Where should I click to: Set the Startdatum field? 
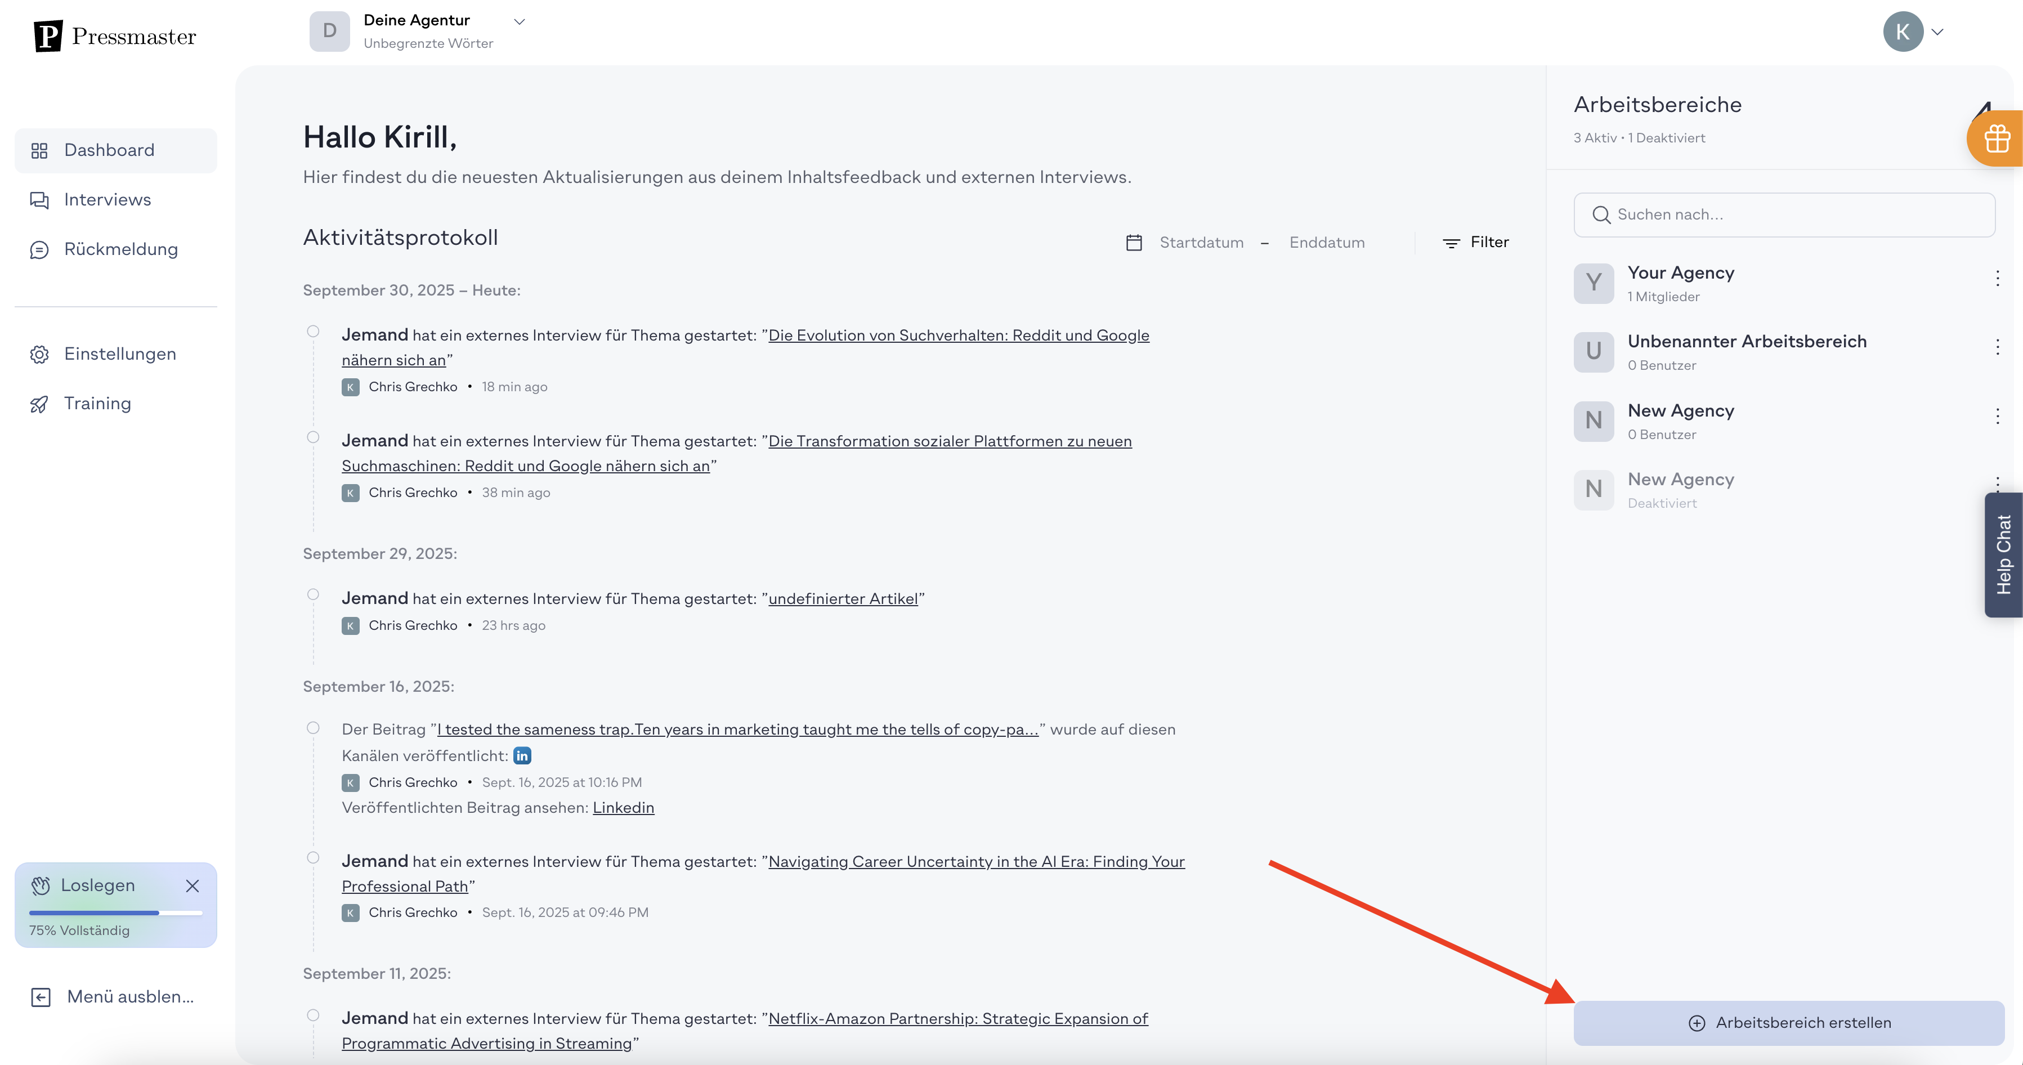point(1202,243)
